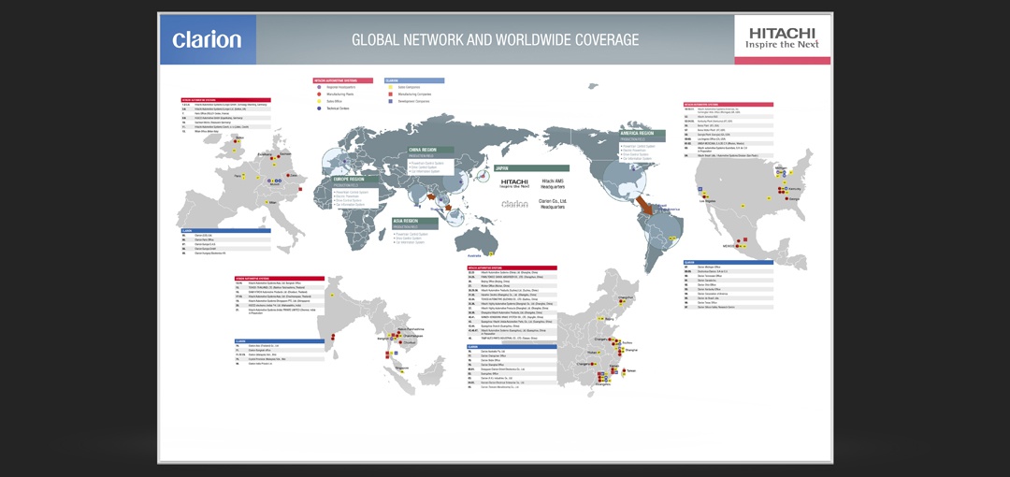The height and width of the screenshot is (477, 1010).
Task: Select the red Manufacturing Companies legend square
Action: pos(390,94)
